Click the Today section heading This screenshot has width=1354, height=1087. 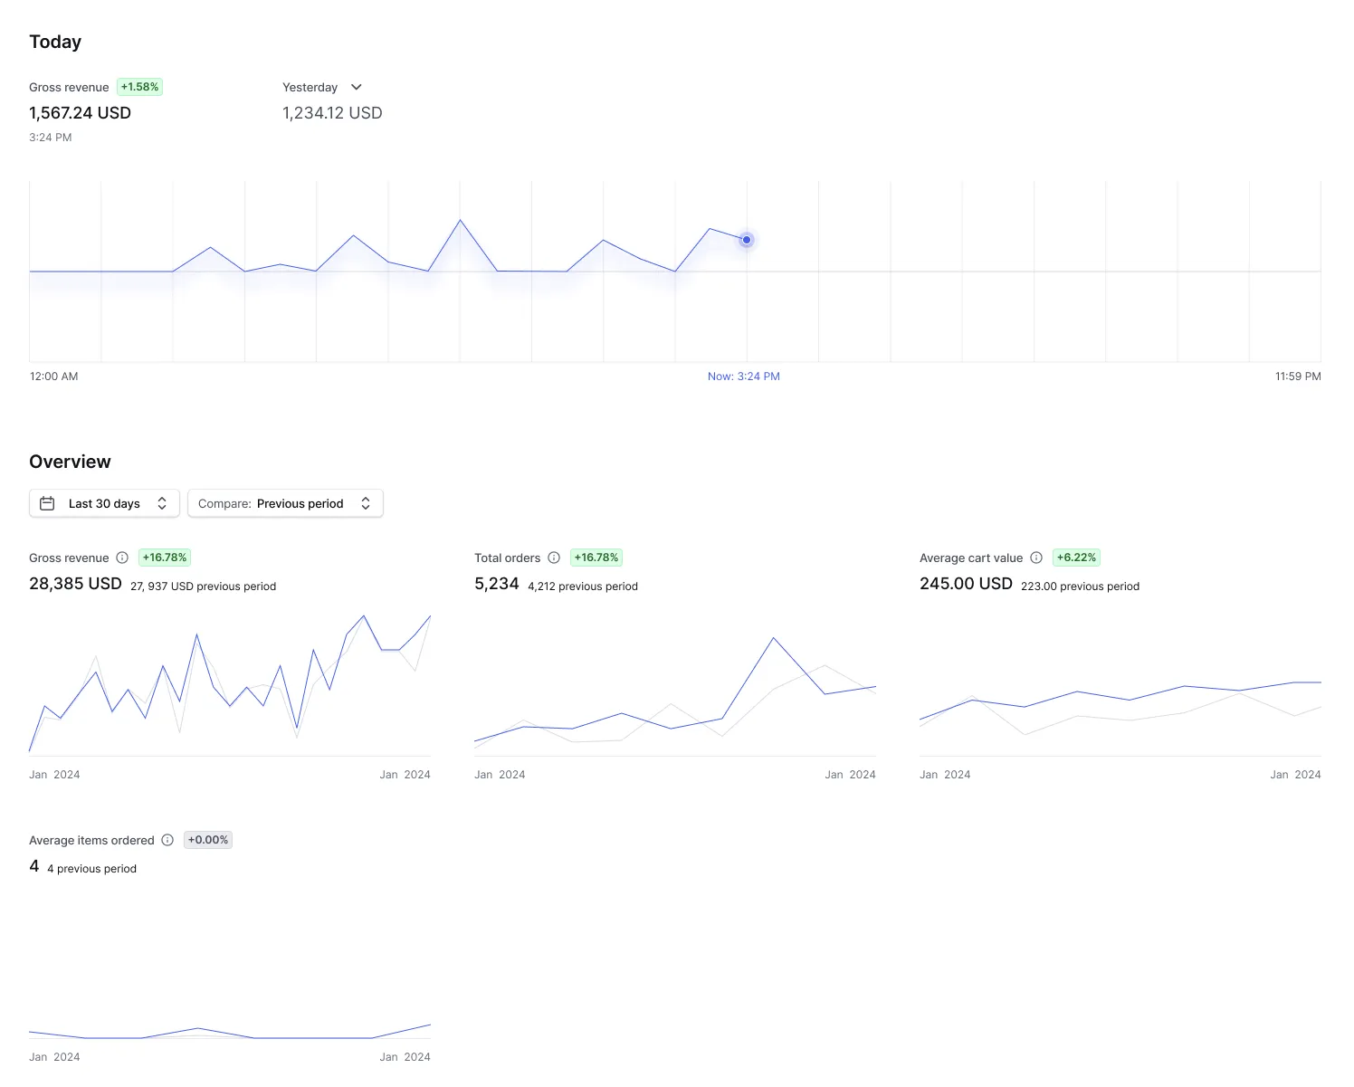point(55,42)
